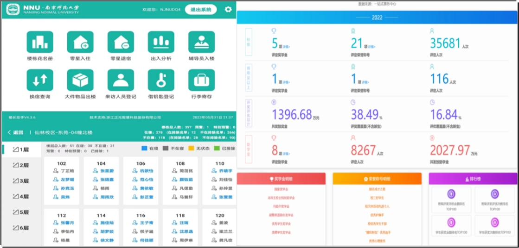
Task: Open the 楼栋花名册 building roster icon
Action: (40, 42)
